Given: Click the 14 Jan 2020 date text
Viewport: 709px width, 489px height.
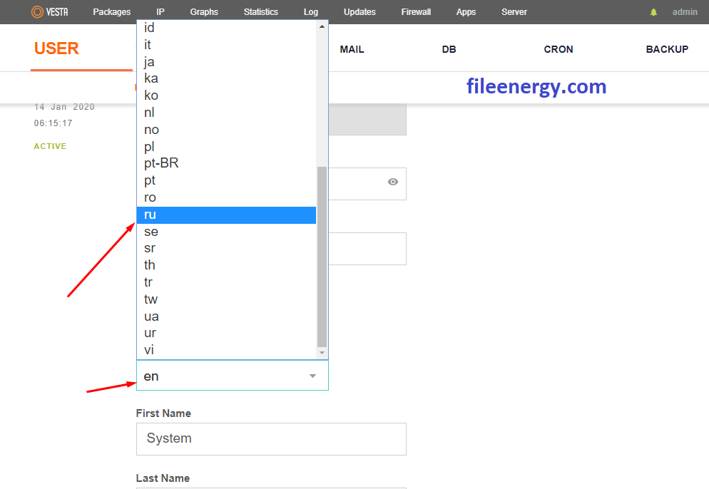Looking at the screenshot, I should point(64,107).
